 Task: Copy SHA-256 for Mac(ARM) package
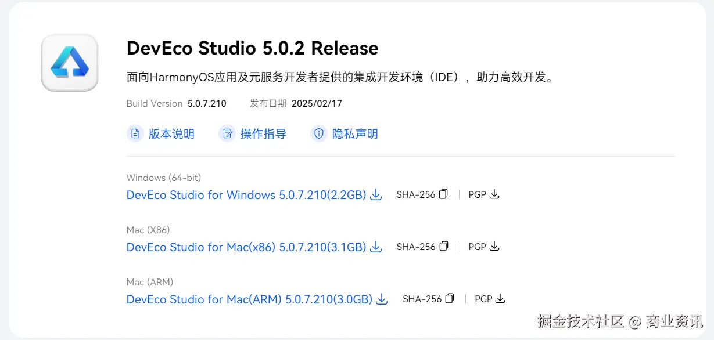click(450, 299)
